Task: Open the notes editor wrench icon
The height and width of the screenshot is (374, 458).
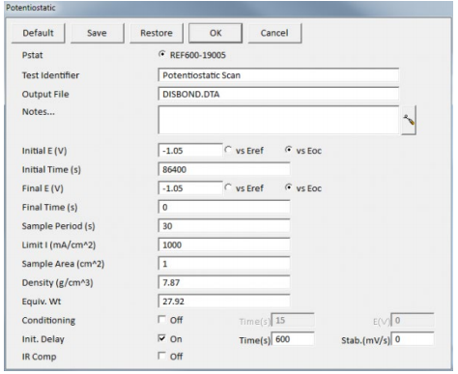Action: click(x=409, y=120)
